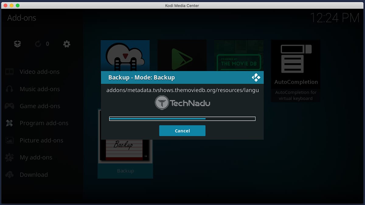This screenshot has height=205, width=365.
Task: Minimize the Kodi window with yellow button
Action: click(x=12, y=5)
